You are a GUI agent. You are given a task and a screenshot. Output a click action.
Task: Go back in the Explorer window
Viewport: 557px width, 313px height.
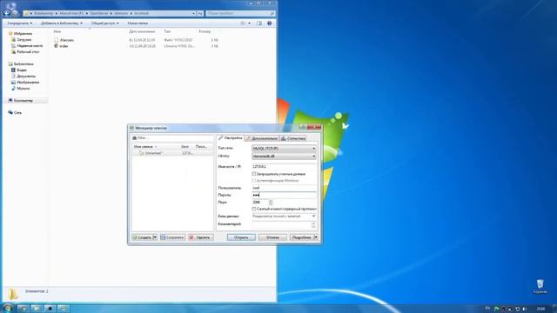6,13
